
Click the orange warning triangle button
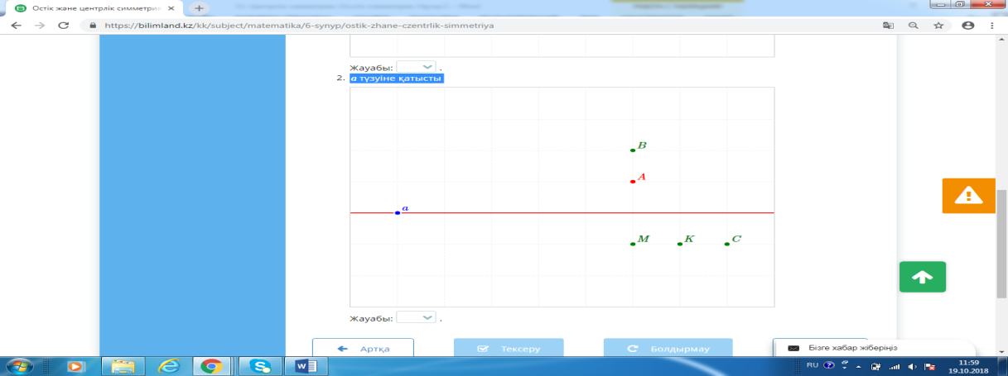967,195
